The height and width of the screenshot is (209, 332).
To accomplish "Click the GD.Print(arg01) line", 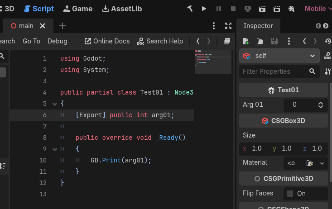I will pyautogui.click(x=121, y=160).
